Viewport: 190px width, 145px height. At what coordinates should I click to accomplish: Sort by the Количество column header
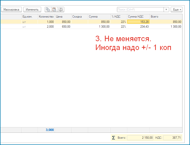46,17
